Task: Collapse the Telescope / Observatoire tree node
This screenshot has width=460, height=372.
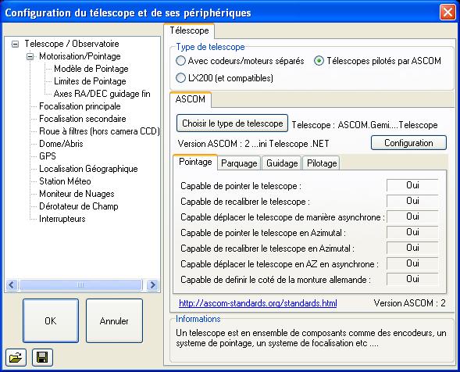Action: pyautogui.click(x=15, y=44)
